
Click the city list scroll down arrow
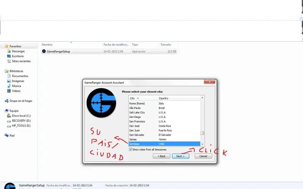[202, 144]
